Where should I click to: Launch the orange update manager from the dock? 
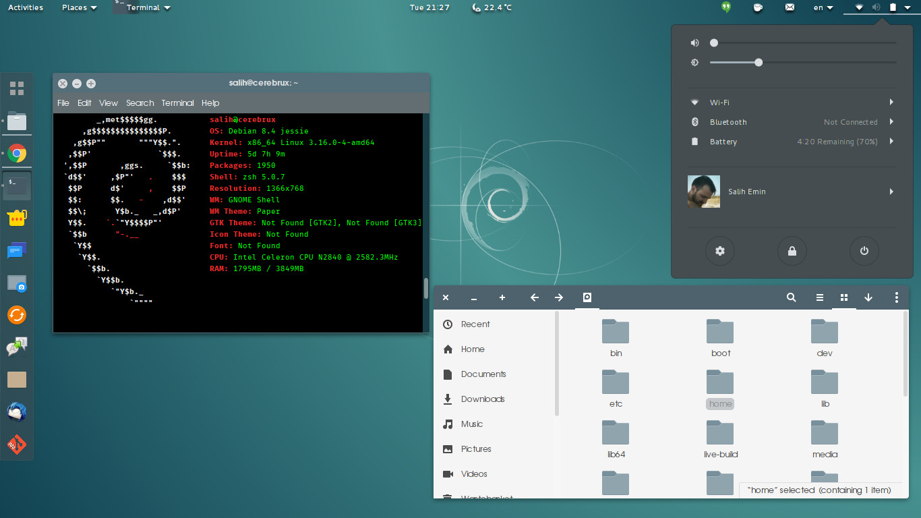(x=16, y=314)
